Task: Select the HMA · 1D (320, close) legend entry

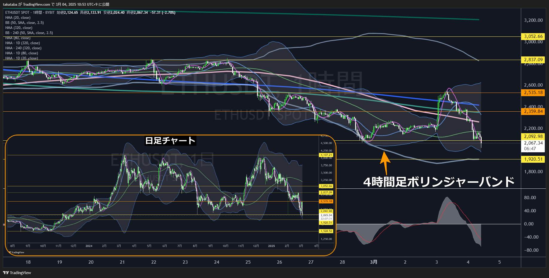Action: (22, 43)
